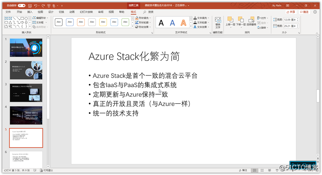
Task: Apply the green outline Abc shape style
Action: (125, 22)
